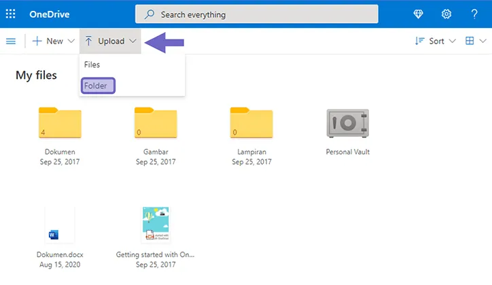Click the Dokumen.docx file name
492x285 pixels.
60,254
